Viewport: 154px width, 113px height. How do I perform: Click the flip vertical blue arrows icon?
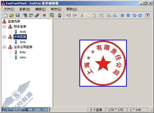point(122,15)
